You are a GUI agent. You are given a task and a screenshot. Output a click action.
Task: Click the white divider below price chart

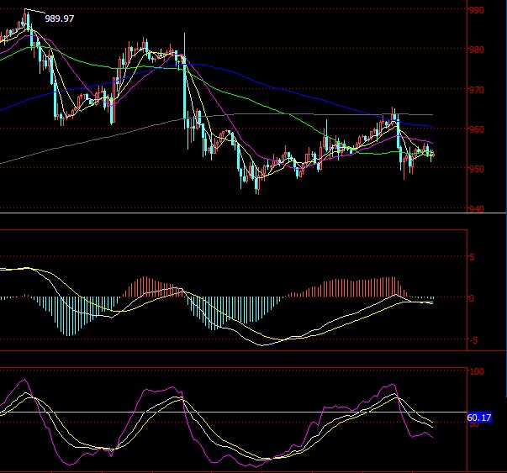(x=253, y=213)
